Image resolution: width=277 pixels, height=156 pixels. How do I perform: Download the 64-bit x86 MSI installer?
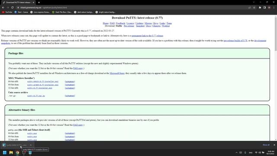tap(43, 81)
